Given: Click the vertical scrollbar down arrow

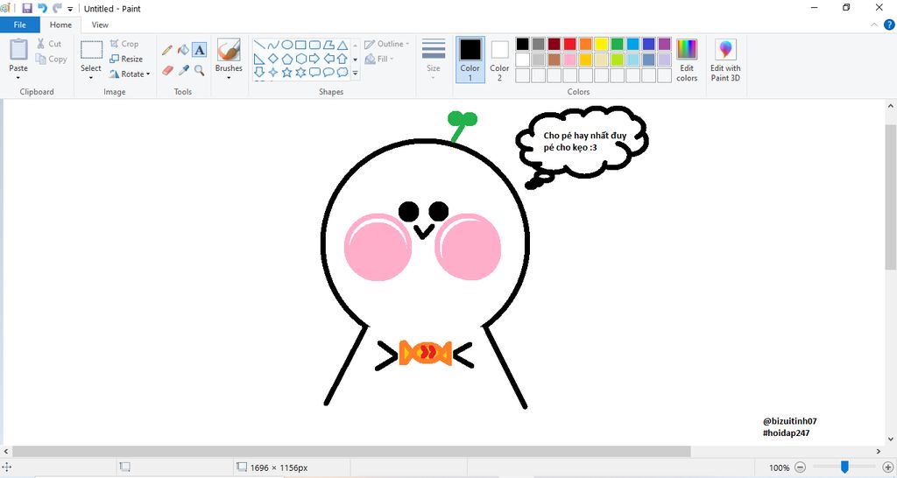Looking at the screenshot, I should [890, 439].
